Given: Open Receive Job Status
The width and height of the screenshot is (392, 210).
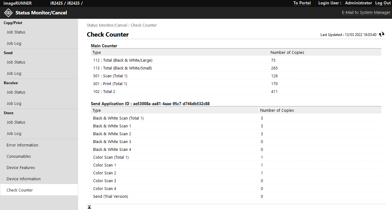Looking at the screenshot, I should pos(16,92).
